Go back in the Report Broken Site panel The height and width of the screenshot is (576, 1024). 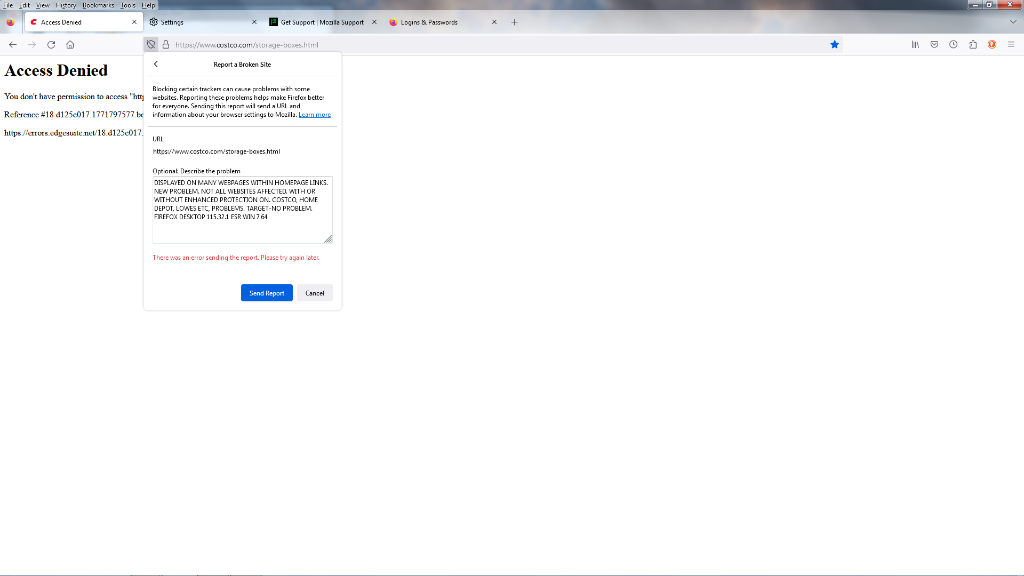pyautogui.click(x=156, y=64)
